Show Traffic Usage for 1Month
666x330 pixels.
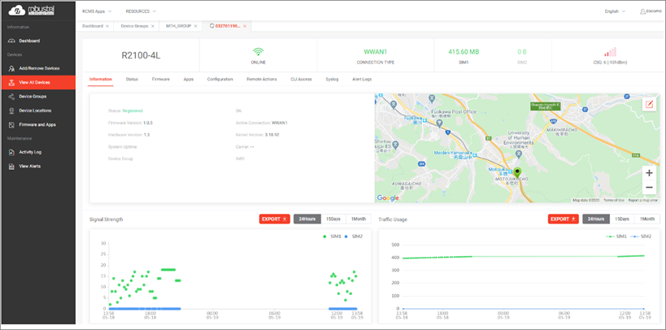(x=647, y=219)
